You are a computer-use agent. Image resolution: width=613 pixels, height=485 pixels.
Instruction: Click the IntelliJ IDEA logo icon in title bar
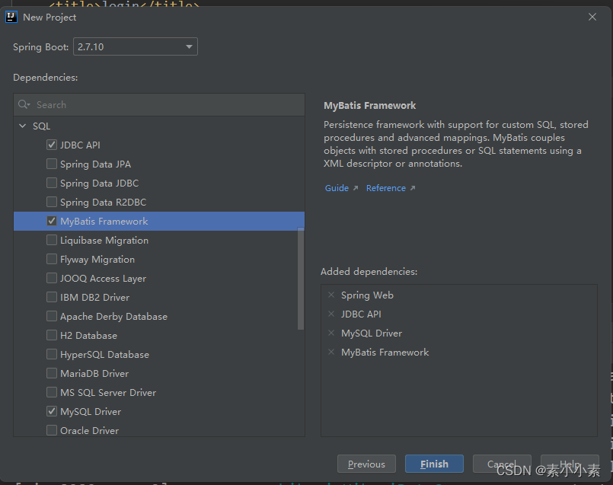tap(11, 18)
